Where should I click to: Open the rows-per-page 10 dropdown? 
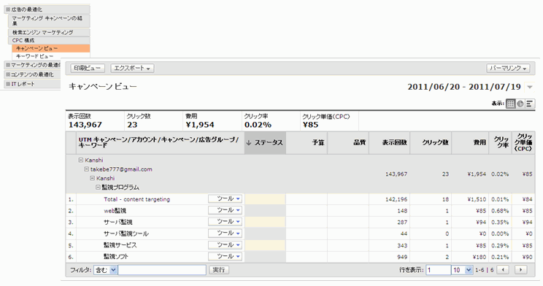click(x=462, y=270)
